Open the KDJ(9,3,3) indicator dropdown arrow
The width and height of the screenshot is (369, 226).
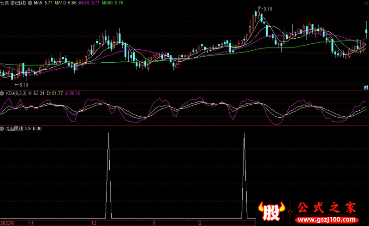3,93
